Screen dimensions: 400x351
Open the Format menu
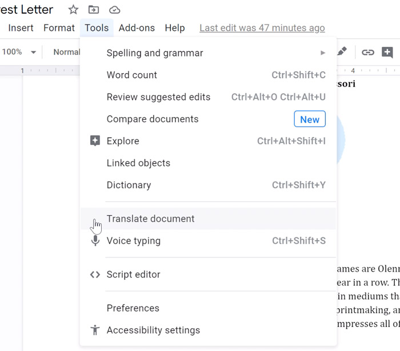[59, 28]
